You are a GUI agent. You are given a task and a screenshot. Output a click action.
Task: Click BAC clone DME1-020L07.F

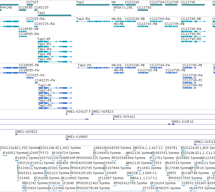point(78,112)
